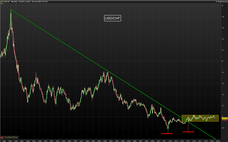Screen dimensions: 228x142
Task: Click the 2001 label on time axis
Action: tap(105, 141)
